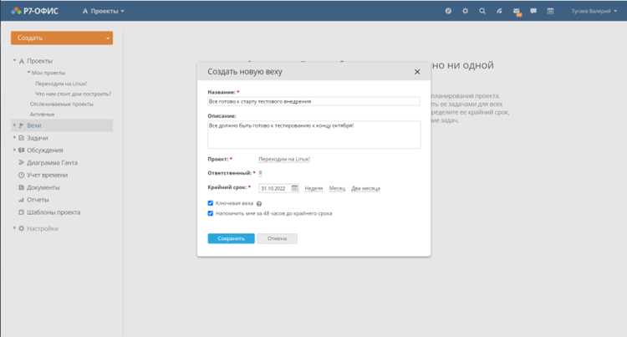
Task: Click the search magnifier icon in the top bar
Action: point(482,11)
